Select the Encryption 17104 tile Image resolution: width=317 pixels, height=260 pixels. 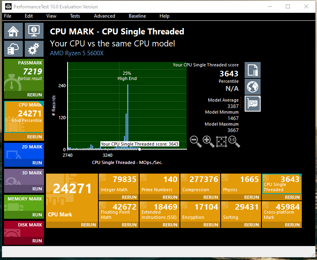coord(200,212)
